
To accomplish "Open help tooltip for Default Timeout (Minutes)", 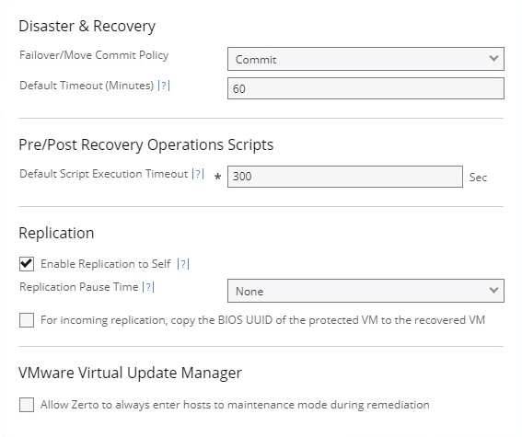I will [x=164, y=86].
